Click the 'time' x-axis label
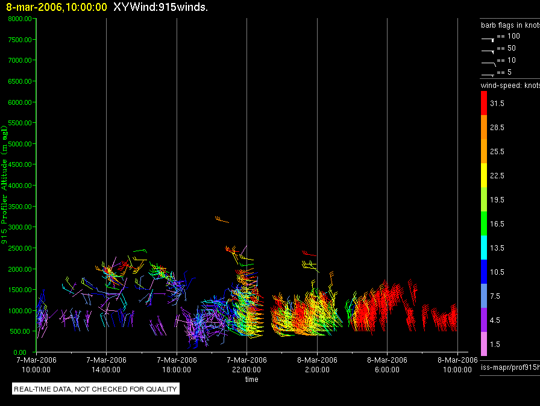This screenshot has height=406, width=540. tap(252, 379)
